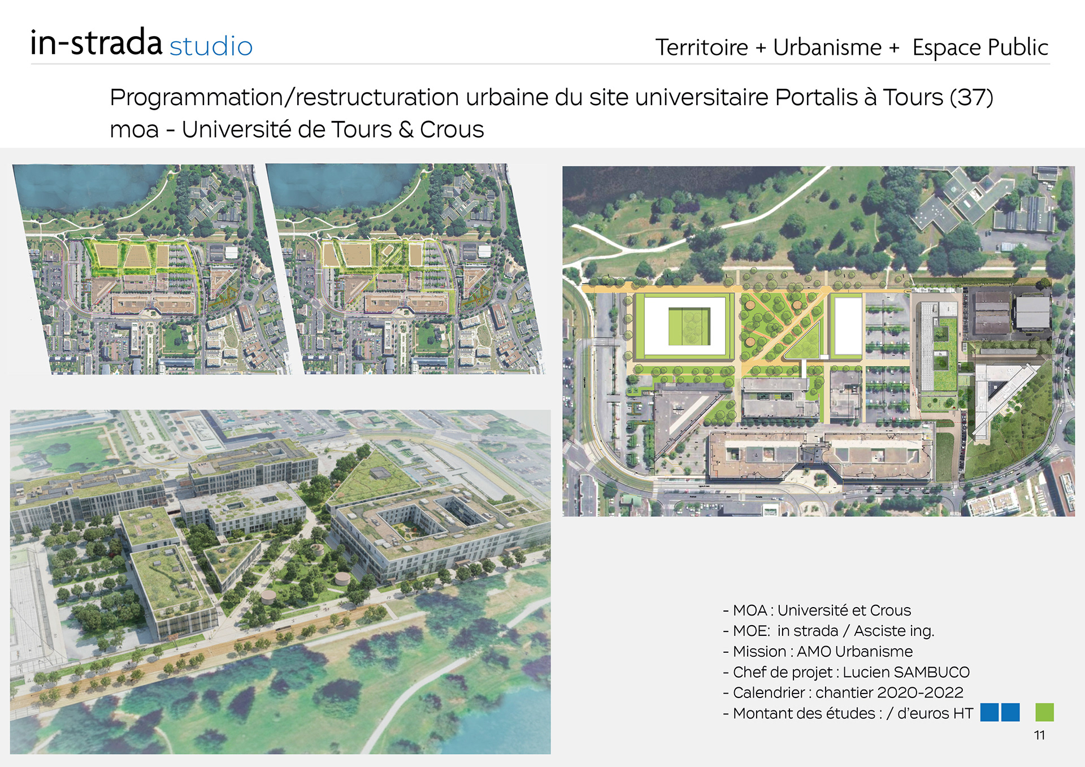Click the Territoire + Urbanisme + Espace Public header
Image resolution: width=1085 pixels, height=767 pixels.
coord(851,47)
